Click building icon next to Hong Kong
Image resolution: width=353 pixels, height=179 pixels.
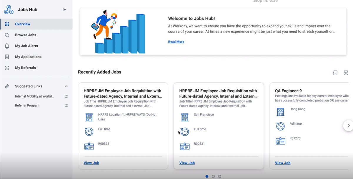pos(280,112)
